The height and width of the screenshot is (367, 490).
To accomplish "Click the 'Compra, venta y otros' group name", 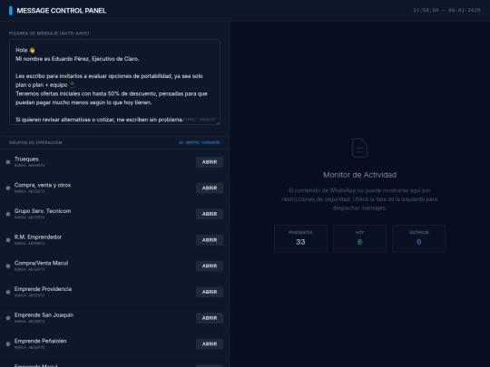I will [43, 185].
